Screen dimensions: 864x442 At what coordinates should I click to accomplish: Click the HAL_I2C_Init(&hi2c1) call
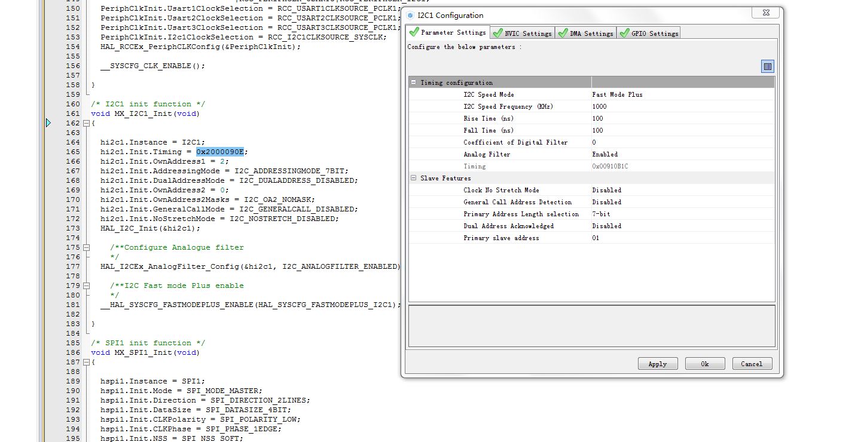[150, 228]
